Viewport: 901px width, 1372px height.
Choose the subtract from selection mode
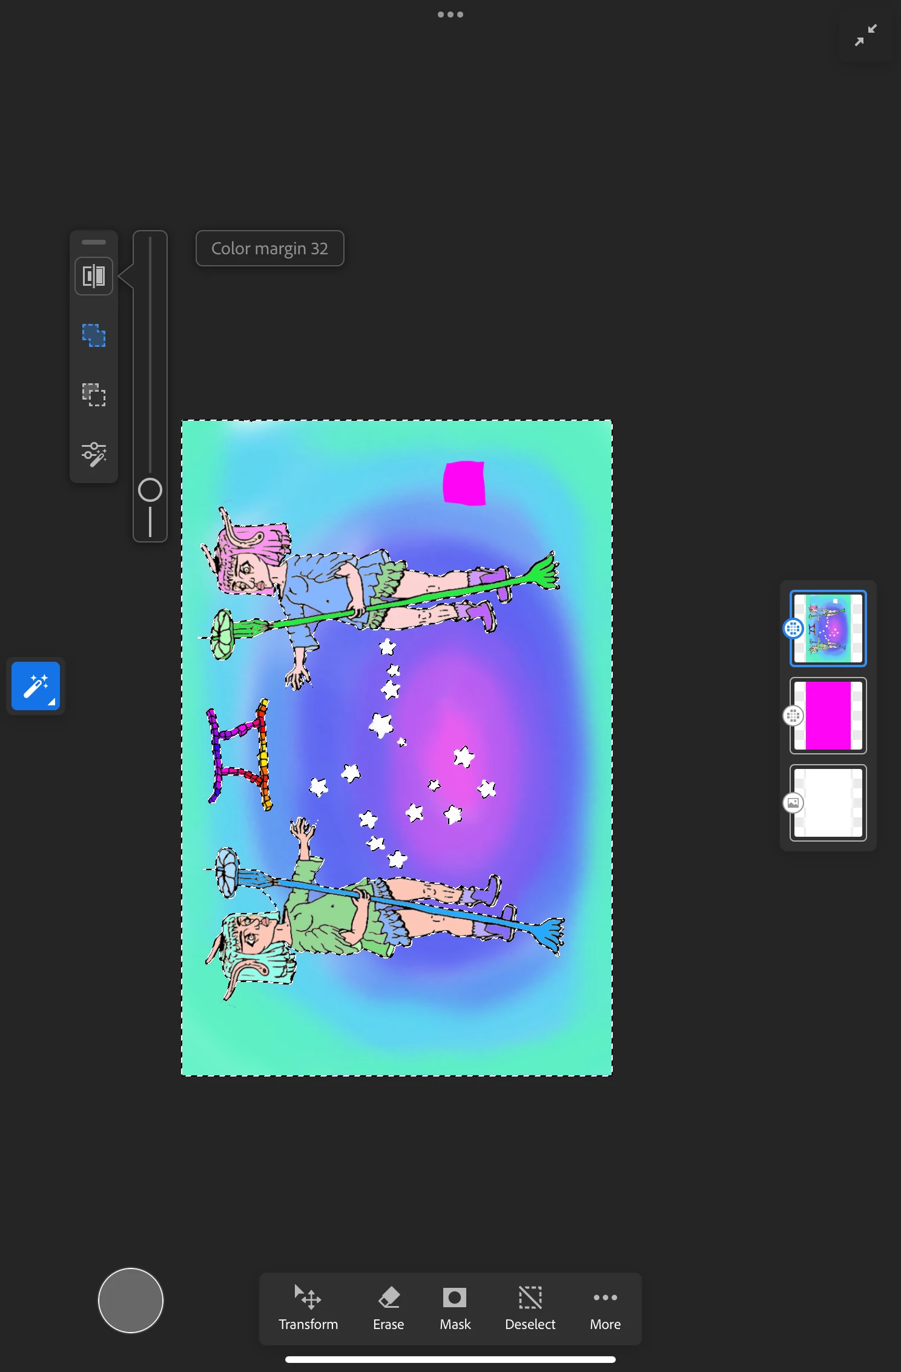(x=94, y=395)
